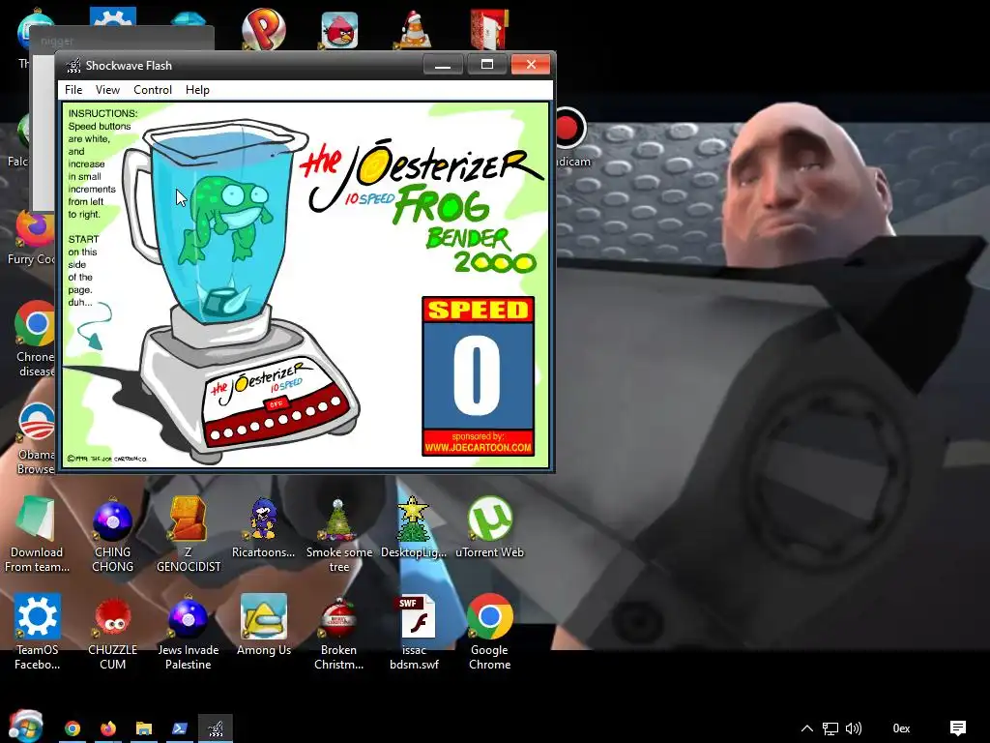Open the View menu in Shockwave Flash
The height and width of the screenshot is (743, 990).
point(107,90)
